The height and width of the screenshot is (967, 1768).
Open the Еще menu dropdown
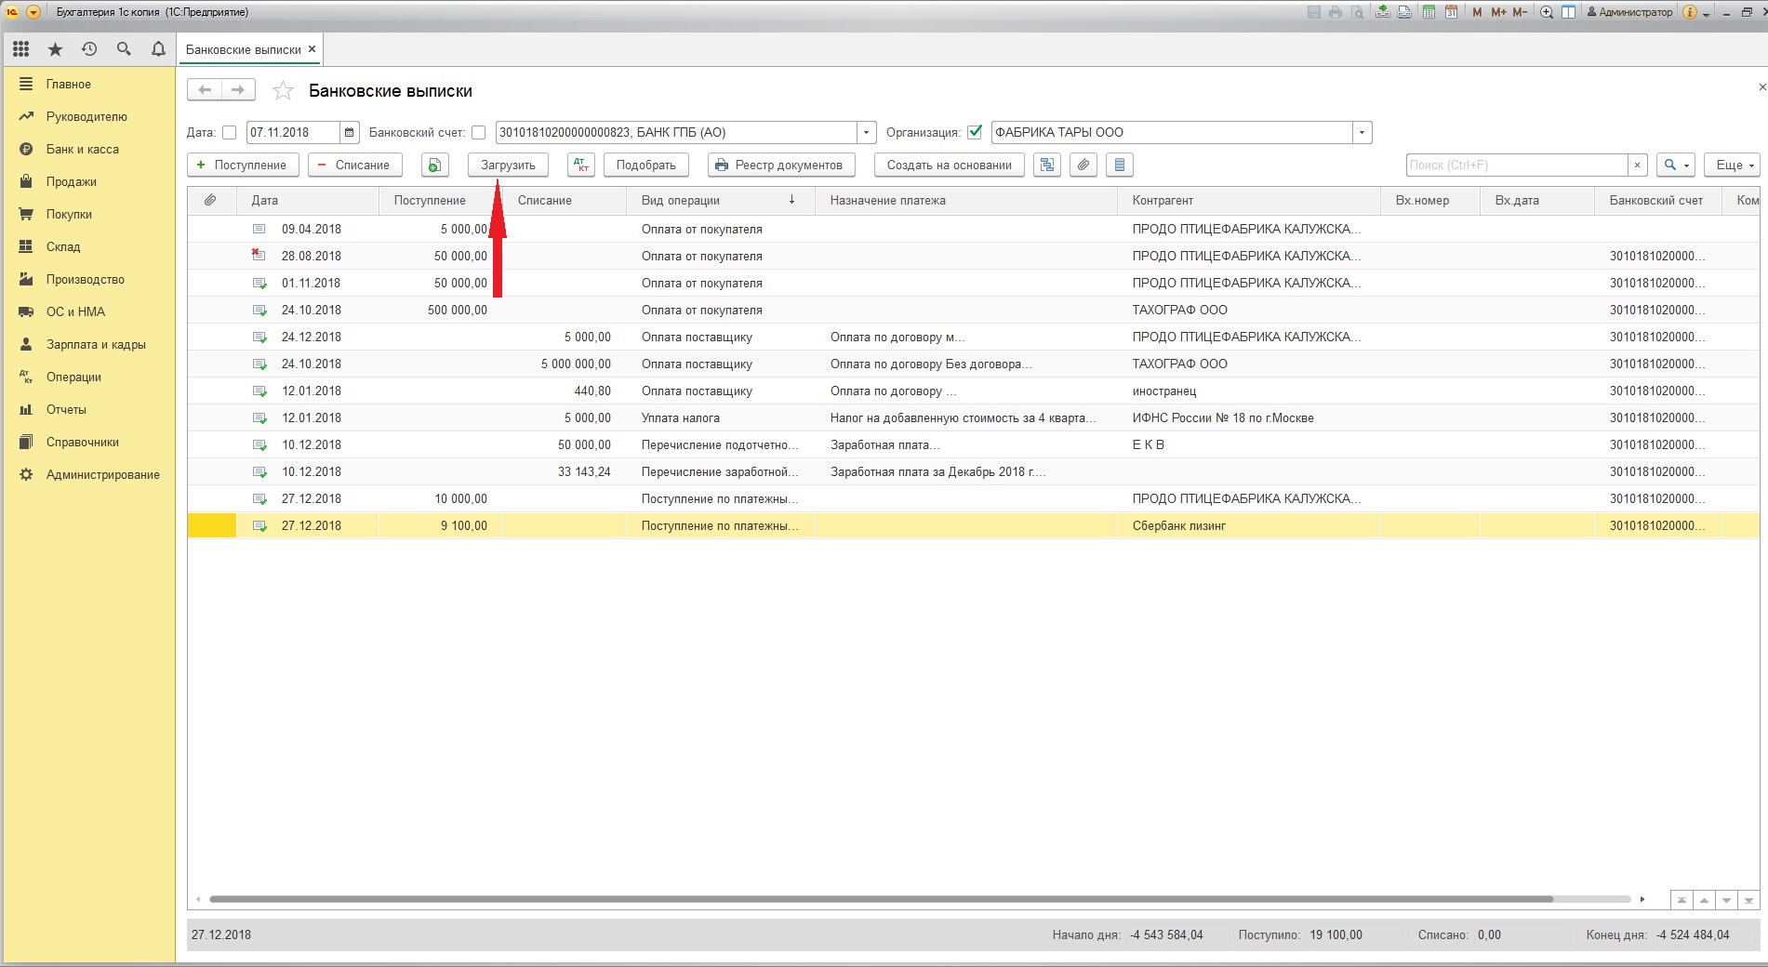pos(1733,166)
